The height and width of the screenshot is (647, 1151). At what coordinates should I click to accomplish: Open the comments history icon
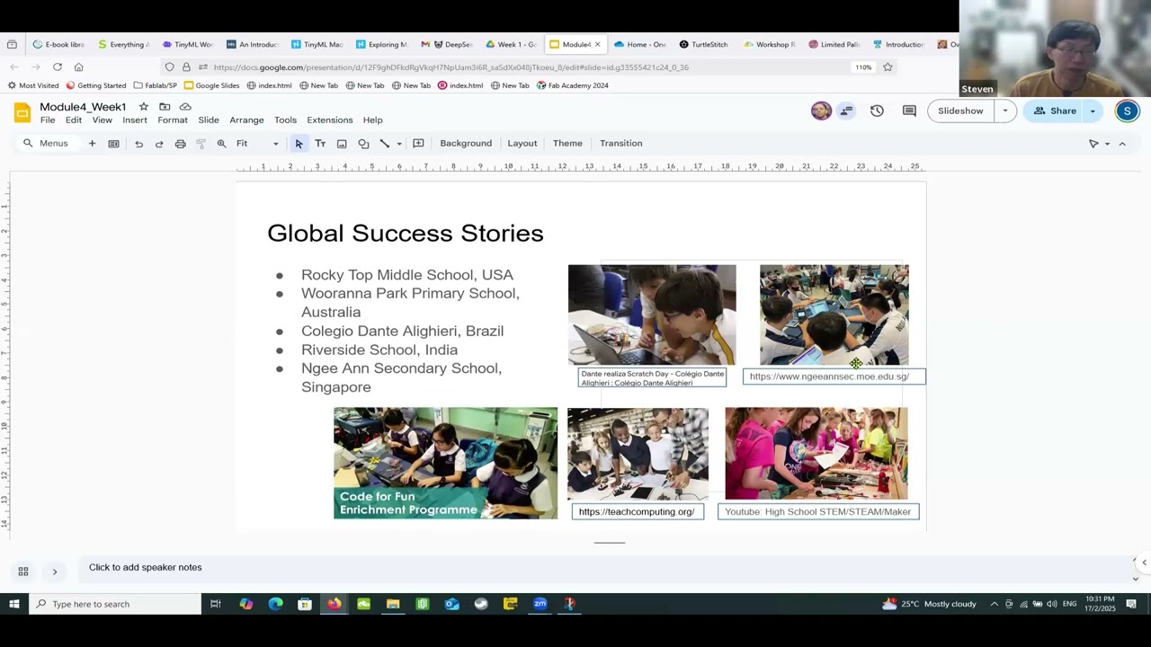[x=909, y=111]
